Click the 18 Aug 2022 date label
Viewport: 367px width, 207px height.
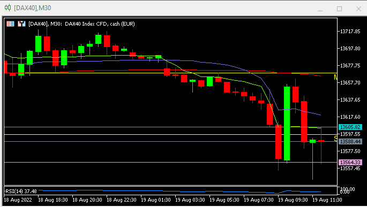pos(18,200)
